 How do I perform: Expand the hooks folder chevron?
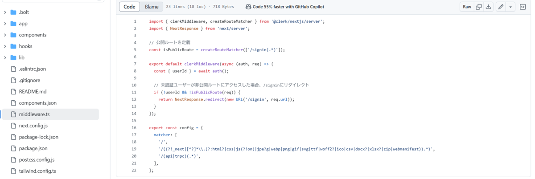(x=5, y=46)
